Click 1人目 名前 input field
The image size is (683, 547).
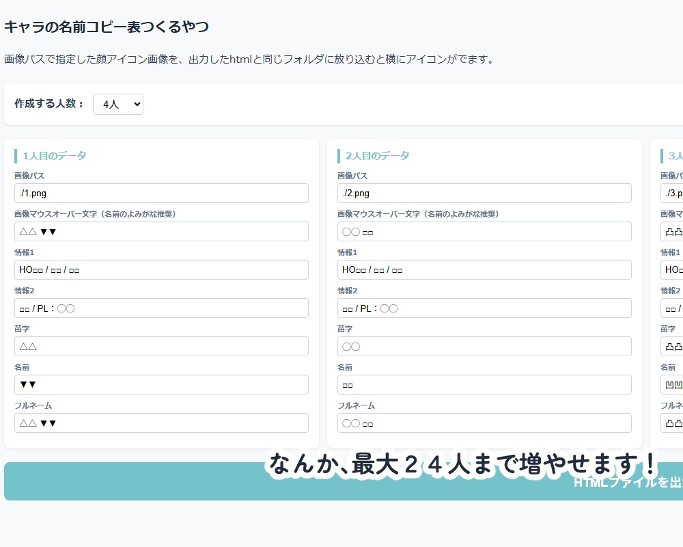click(161, 385)
